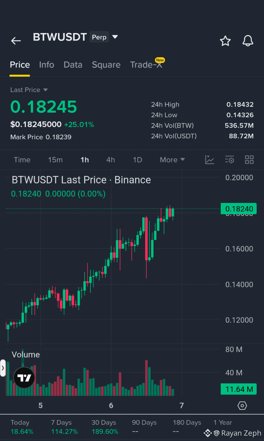Click the 24h Vol(BTW) value 536.57M

(239, 125)
